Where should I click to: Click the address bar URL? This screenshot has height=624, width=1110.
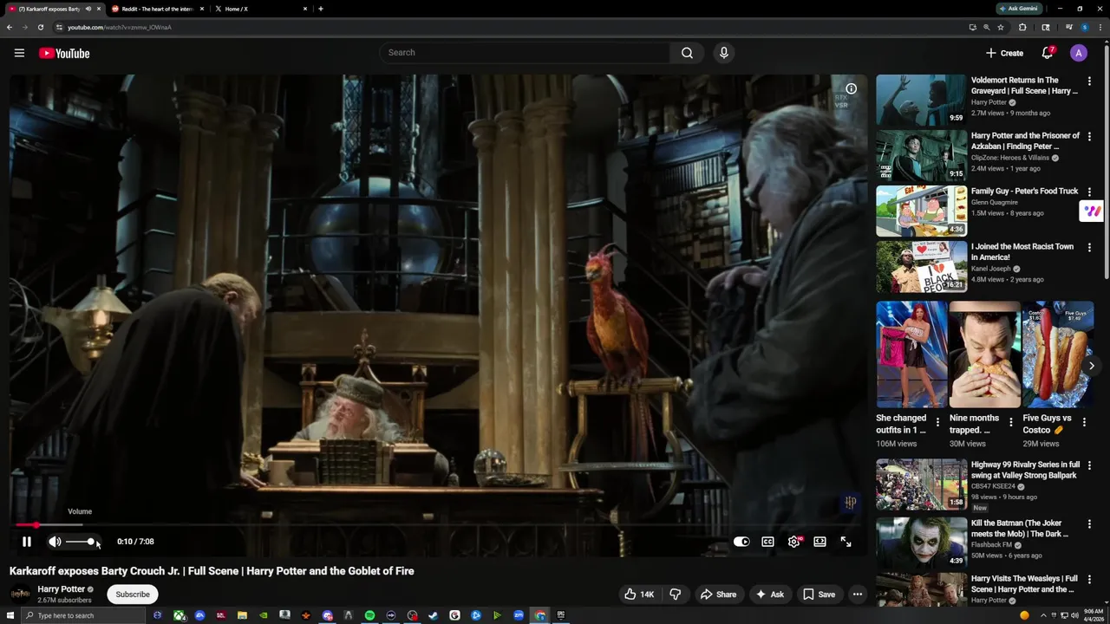click(x=120, y=27)
